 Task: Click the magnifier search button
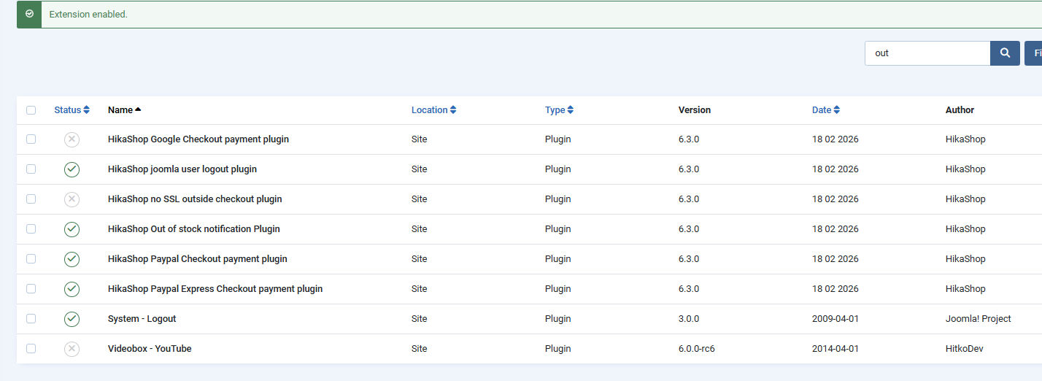[1005, 53]
